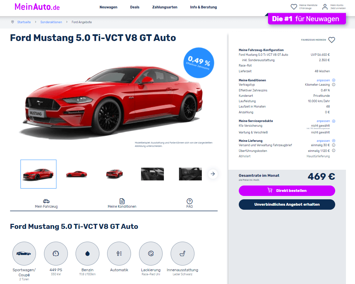Switch to Meine Konditionen tab
This screenshot has height=284, width=355.
point(122,203)
